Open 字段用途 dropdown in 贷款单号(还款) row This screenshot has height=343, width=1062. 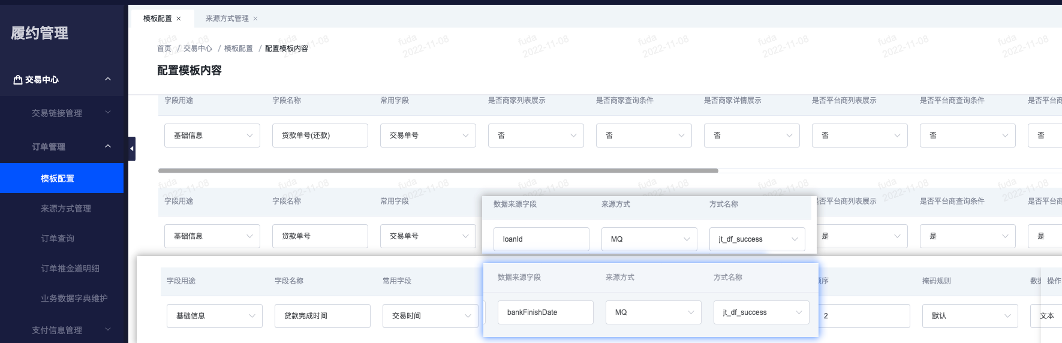pos(212,136)
